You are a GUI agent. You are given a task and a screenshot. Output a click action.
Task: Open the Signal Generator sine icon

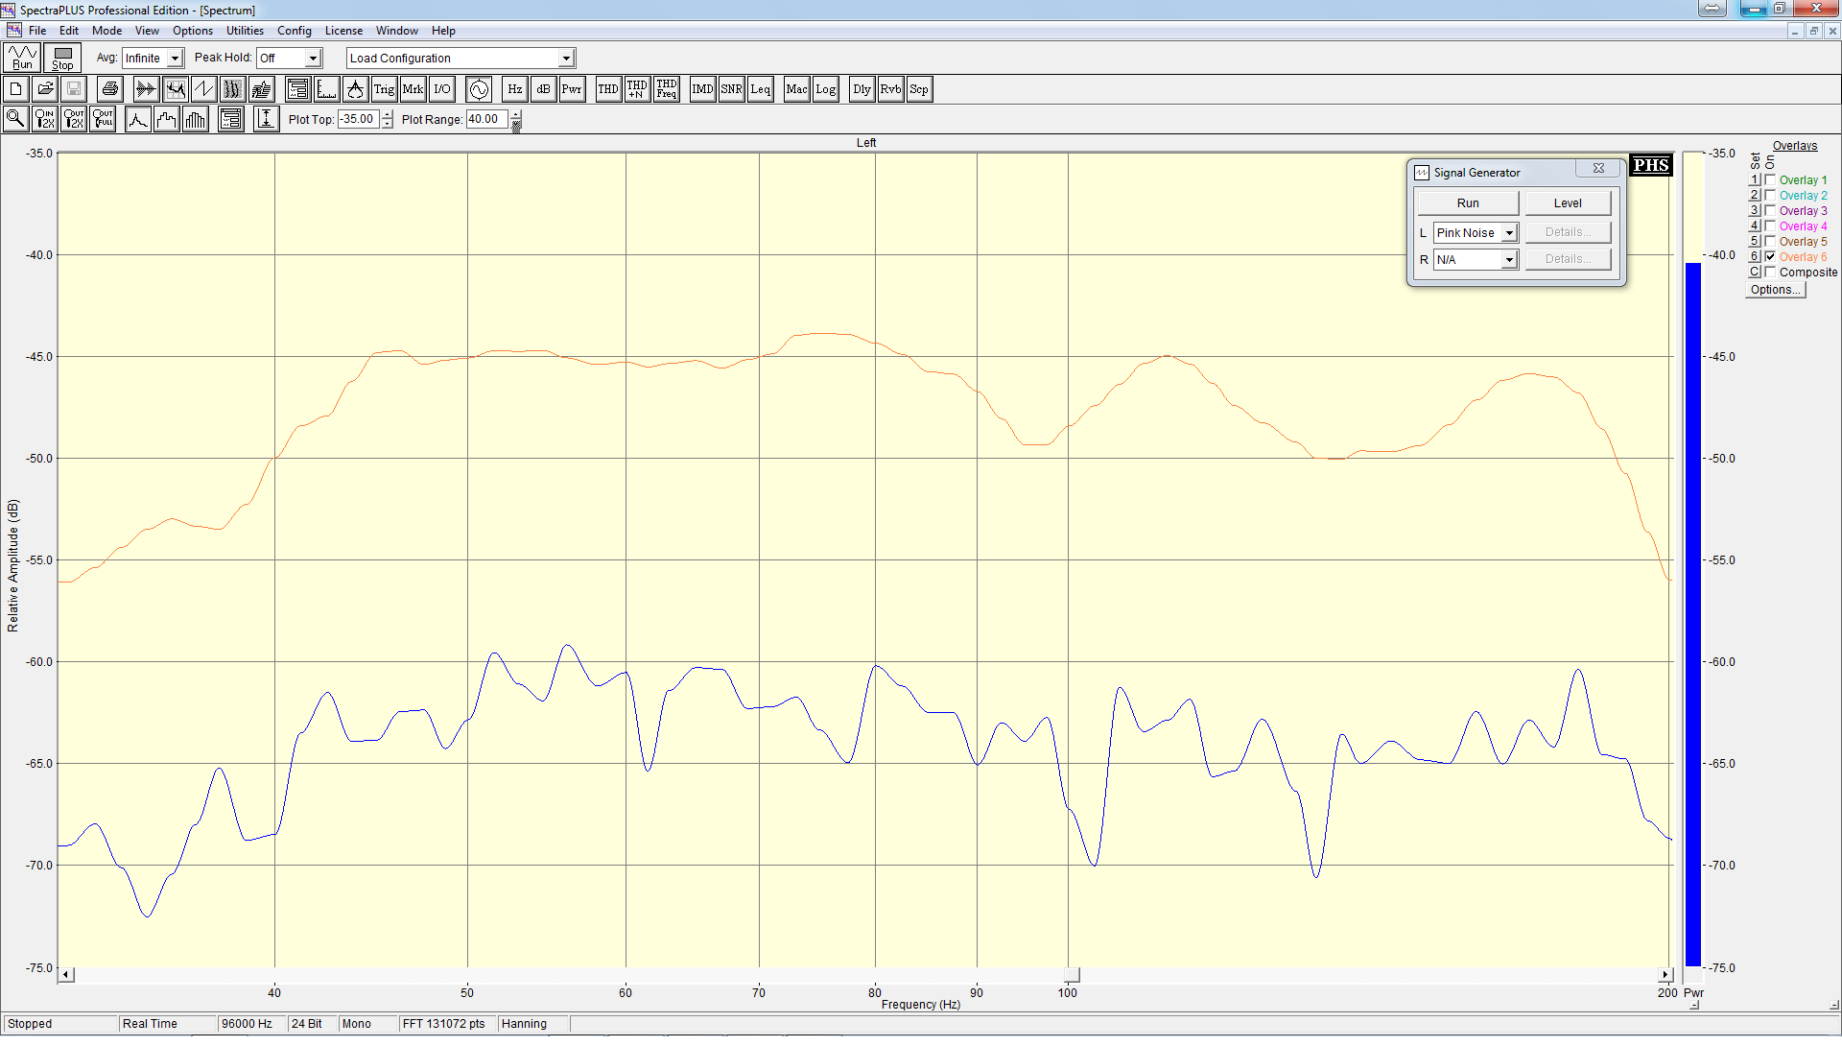click(479, 89)
